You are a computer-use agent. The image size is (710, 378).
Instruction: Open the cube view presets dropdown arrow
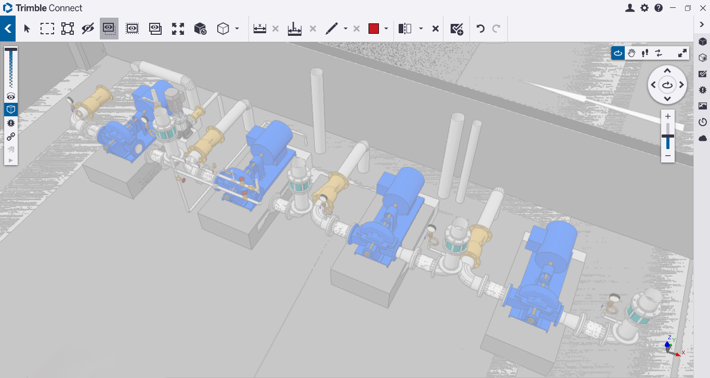(x=237, y=29)
